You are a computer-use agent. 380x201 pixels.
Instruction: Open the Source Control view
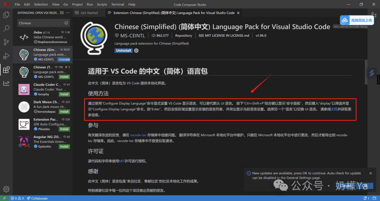coord(6,42)
